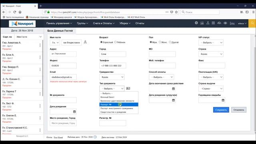Open the admin user menu

(x=242, y=24)
